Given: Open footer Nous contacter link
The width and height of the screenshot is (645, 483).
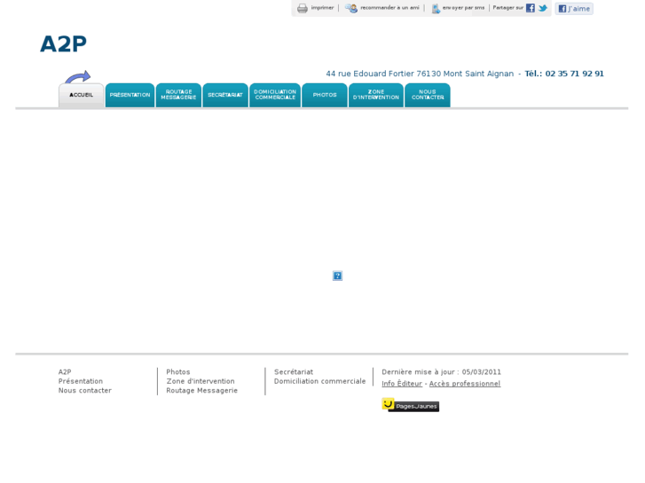Looking at the screenshot, I should 85,391.
